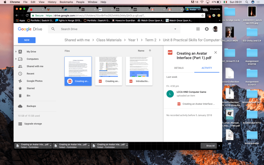
Task: Navigate to Class Materials breadcrumb
Action: tap(109, 40)
